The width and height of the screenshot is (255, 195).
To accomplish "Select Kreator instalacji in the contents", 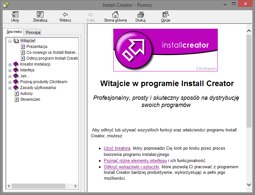I will click(x=35, y=64).
